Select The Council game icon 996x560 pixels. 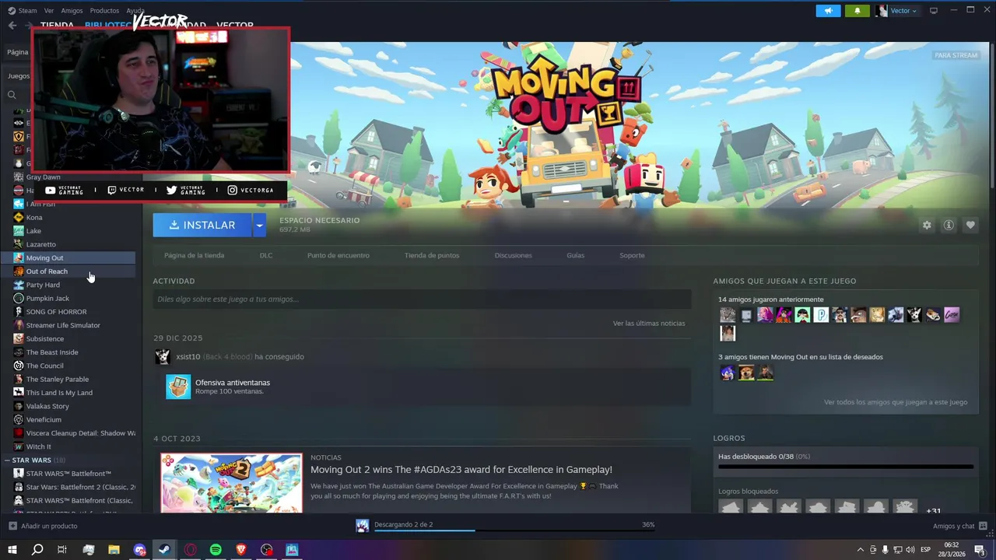coord(19,366)
